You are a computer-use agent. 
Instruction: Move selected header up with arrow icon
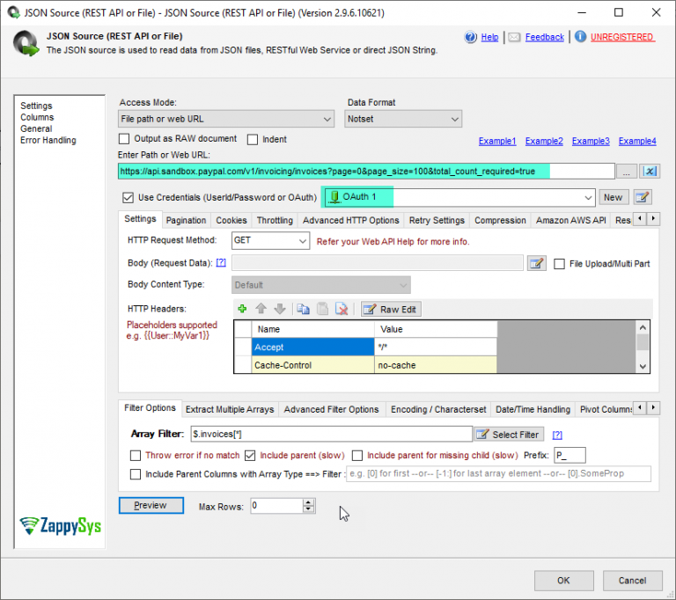tap(261, 309)
